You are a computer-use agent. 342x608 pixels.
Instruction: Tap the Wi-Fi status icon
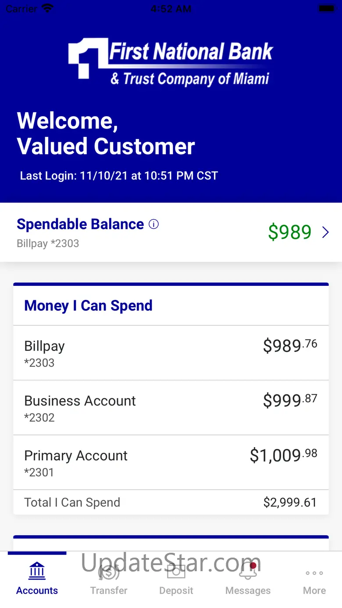point(47,8)
